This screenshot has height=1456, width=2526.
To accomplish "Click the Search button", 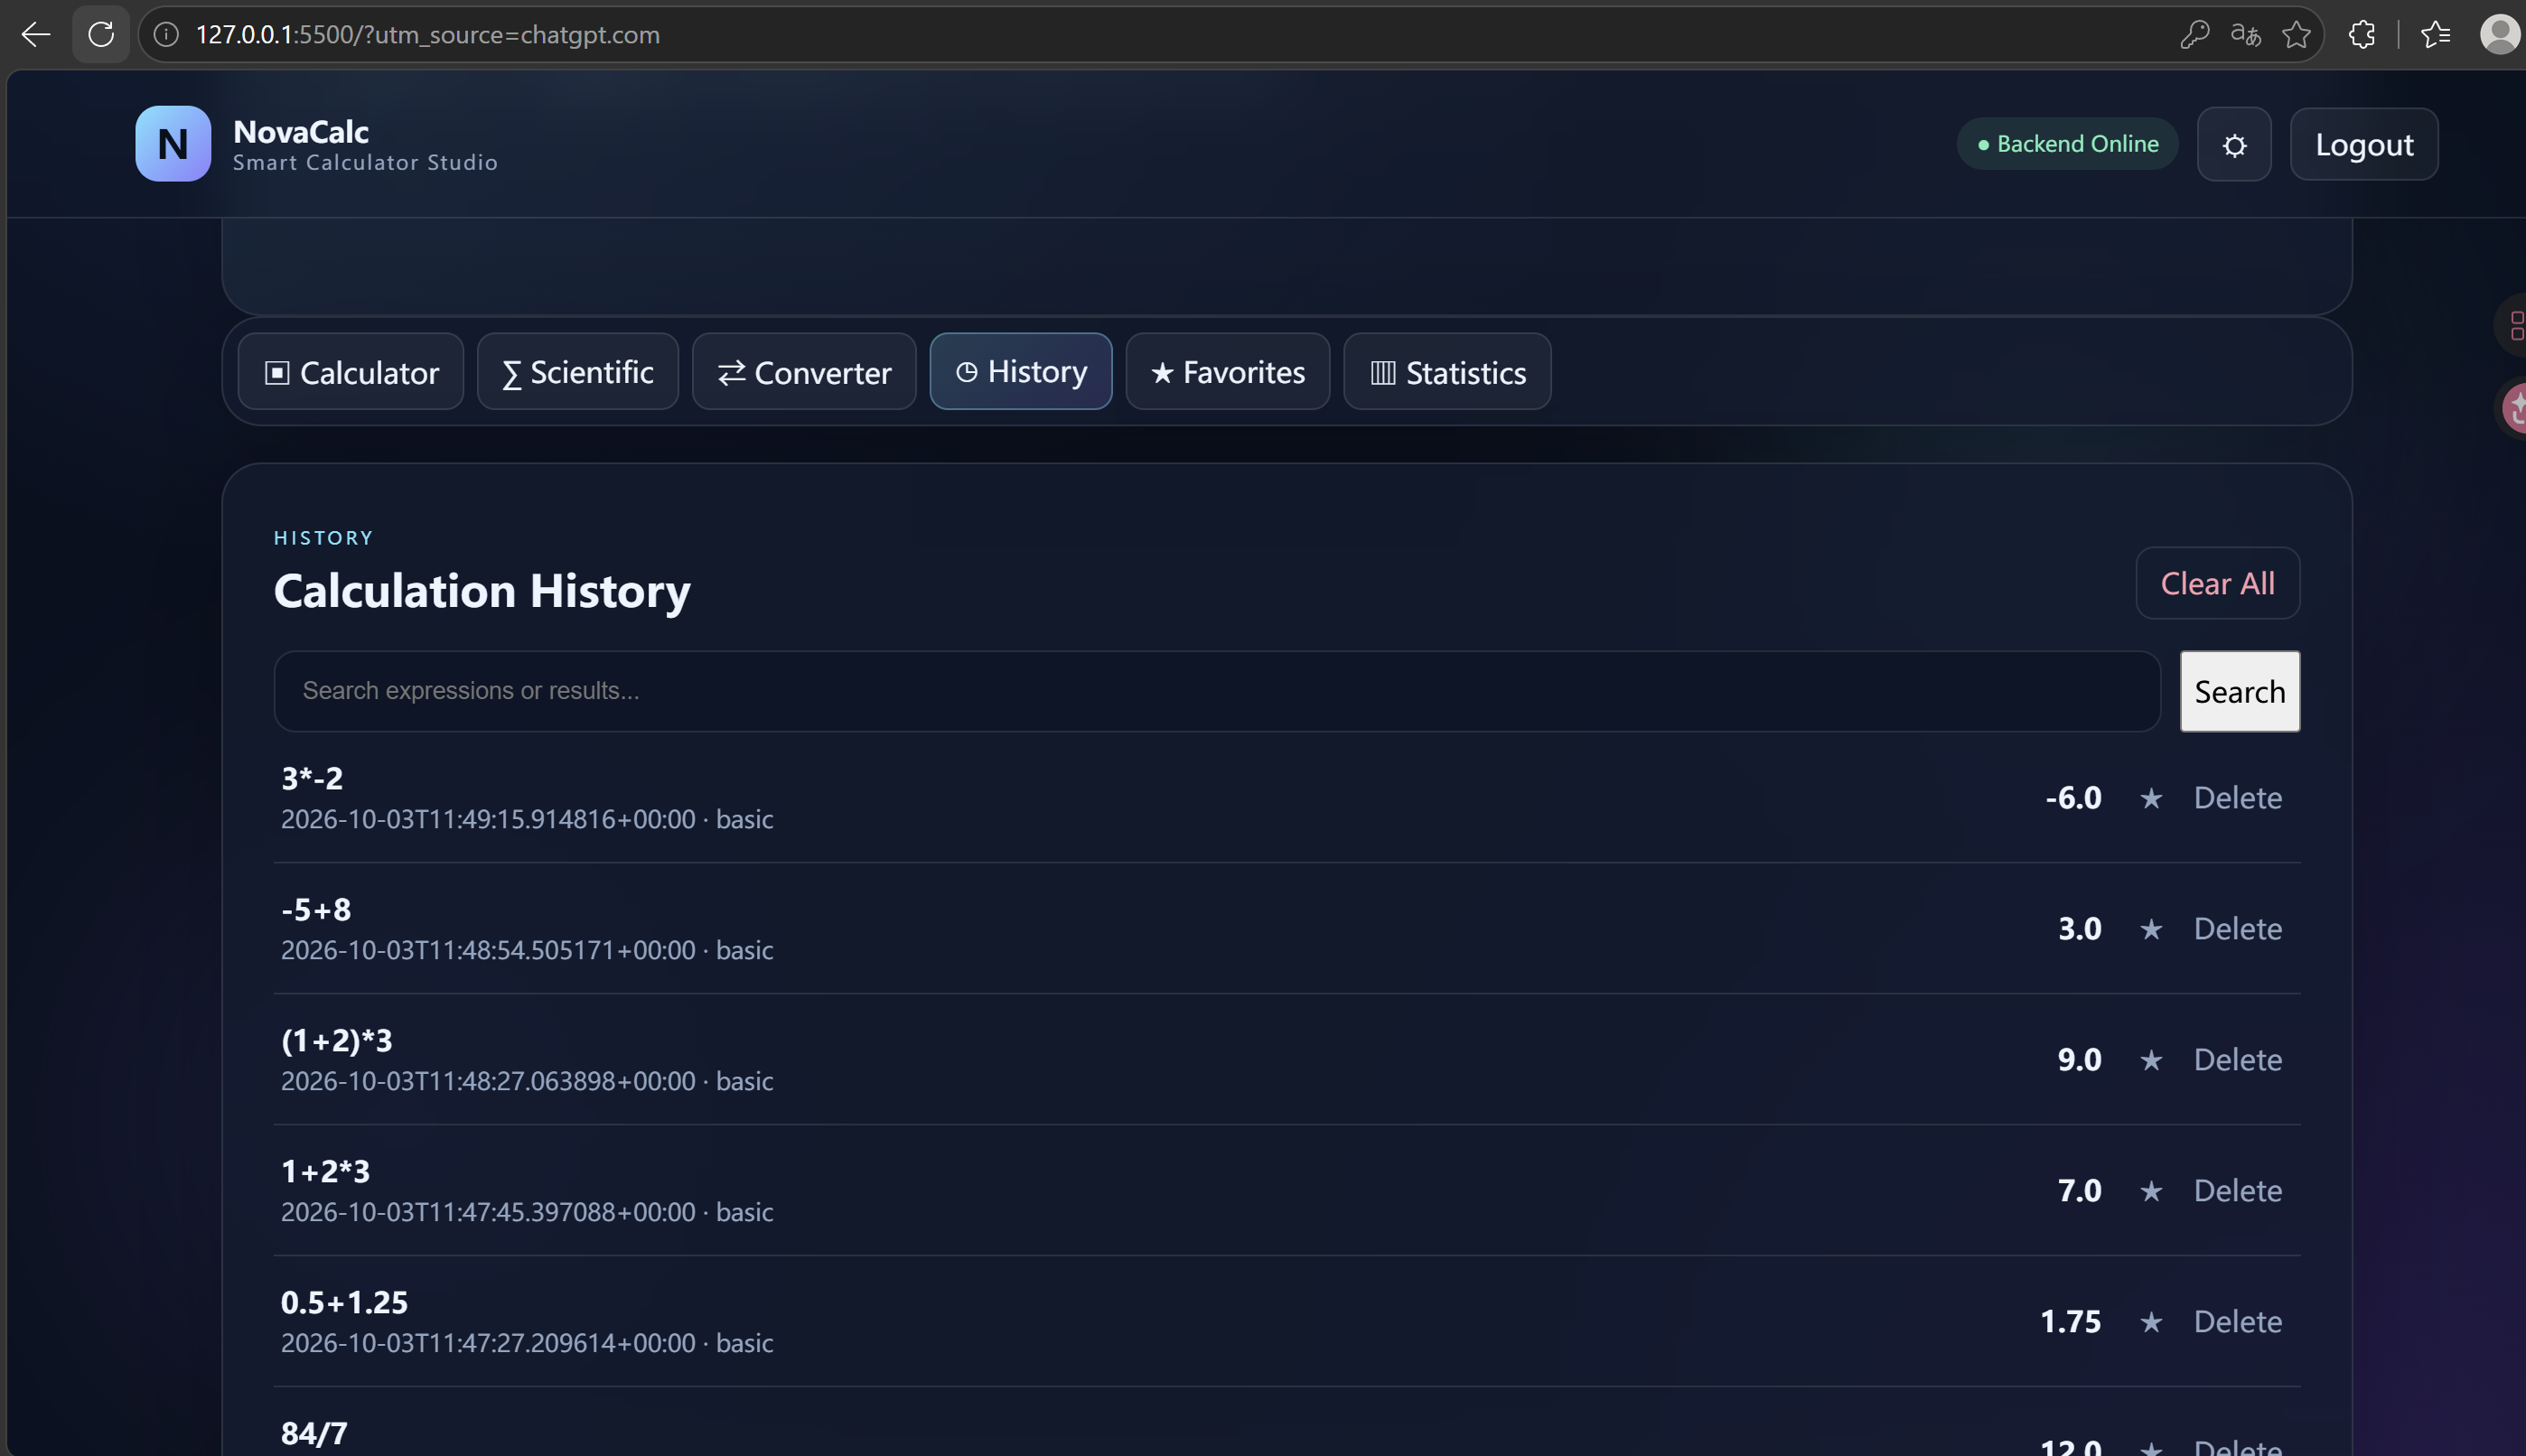I will pyautogui.click(x=2240, y=692).
